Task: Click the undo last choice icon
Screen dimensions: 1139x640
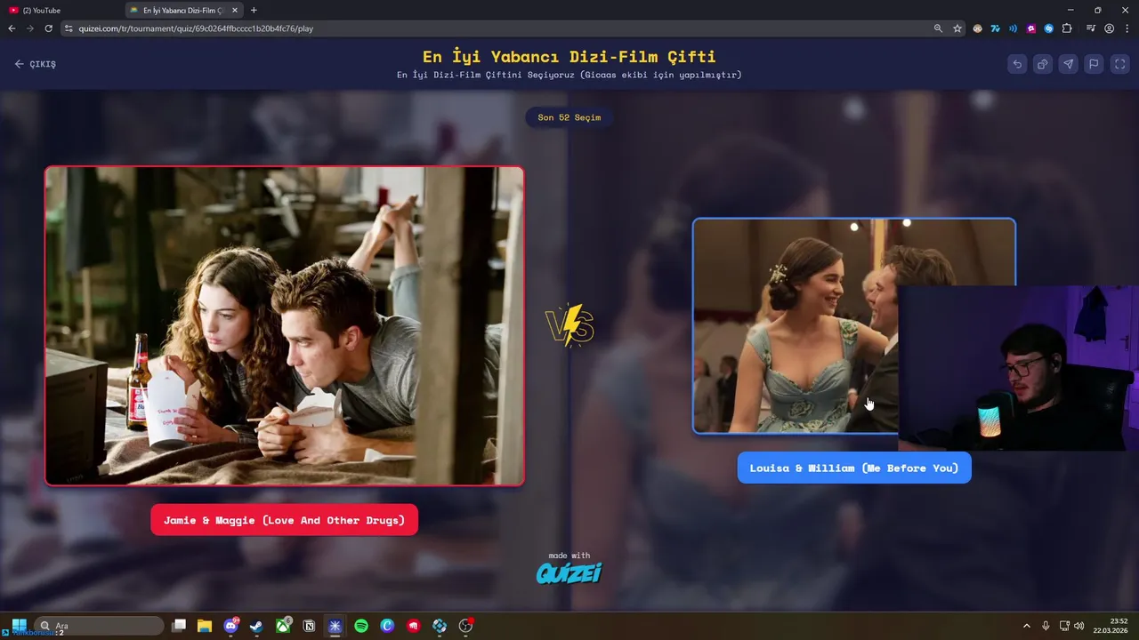Action: (x=1017, y=64)
